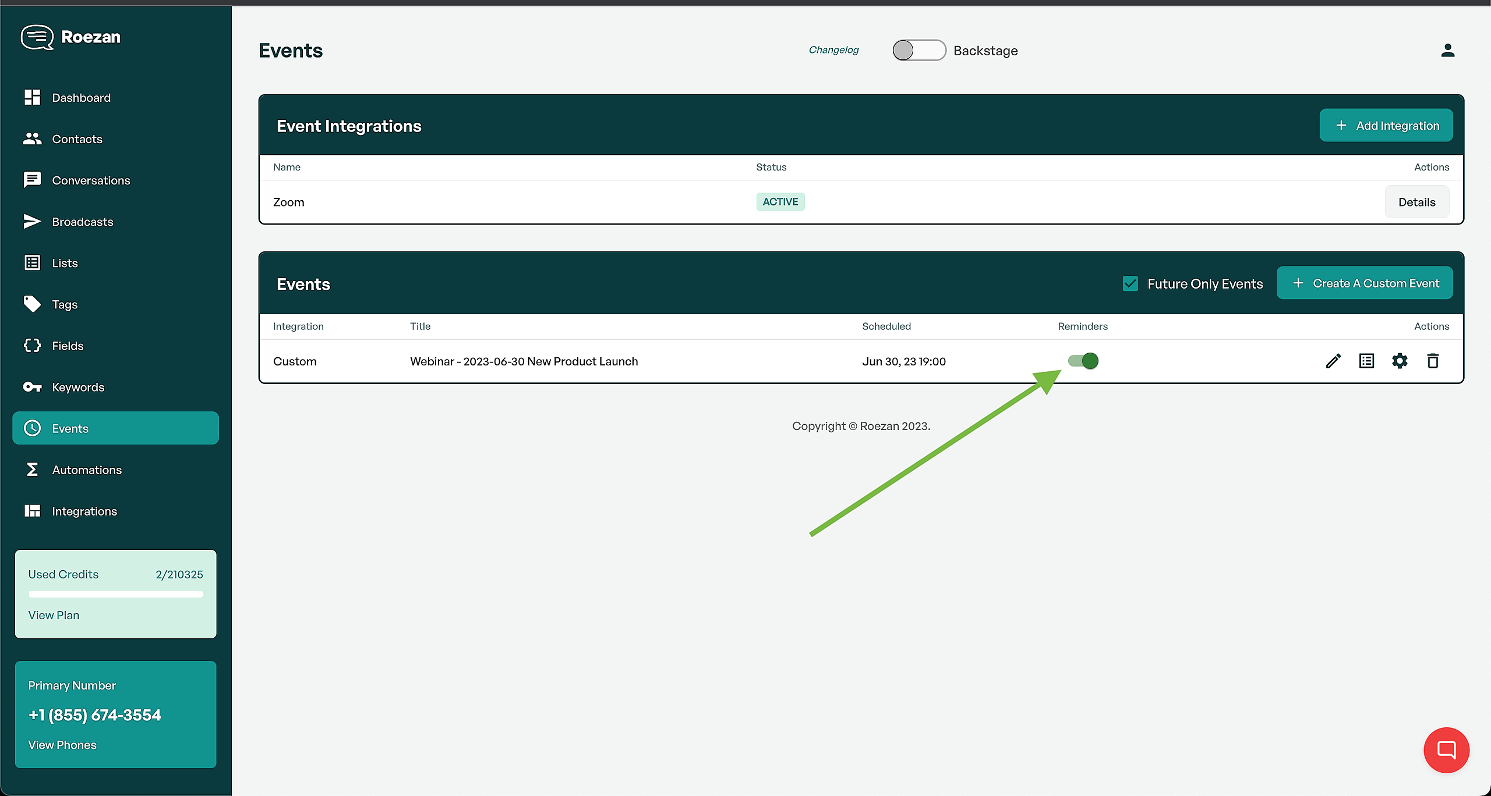The height and width of the screenshot is (796, 1491).
Task: Open the user profile icon
Action: coord(1448,51)
